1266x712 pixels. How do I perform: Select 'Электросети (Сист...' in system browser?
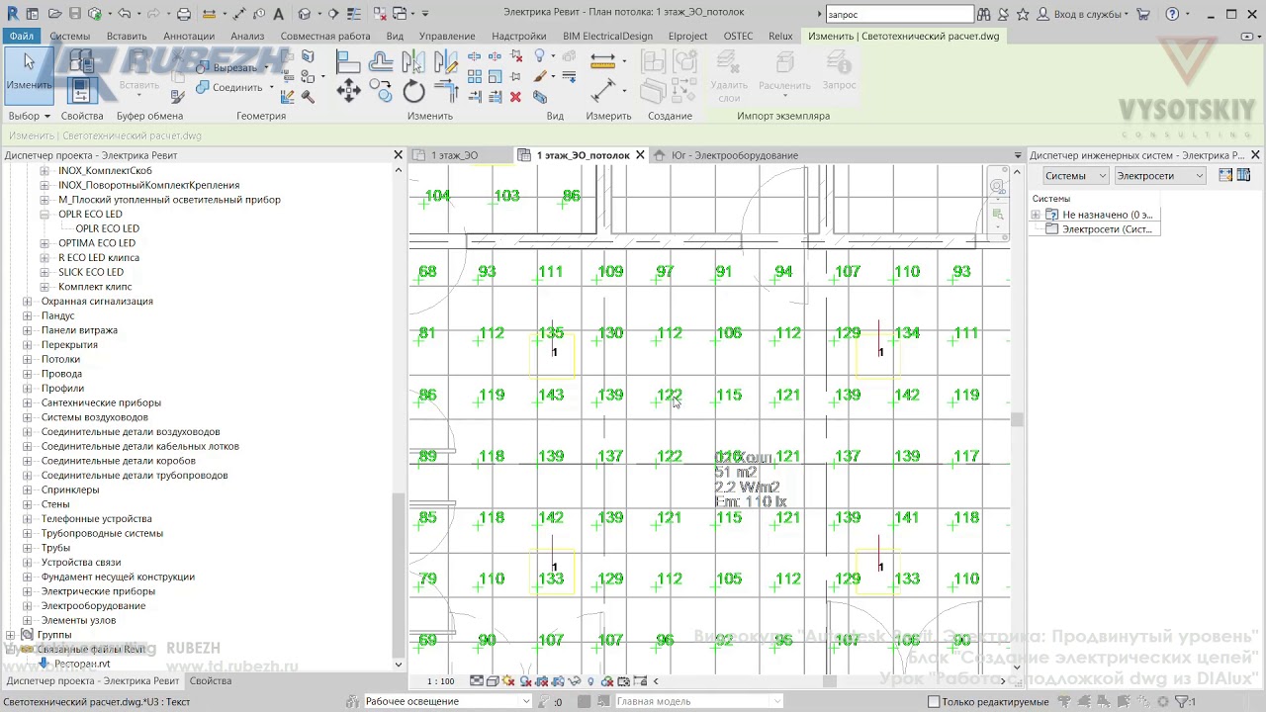[1107, 229]
